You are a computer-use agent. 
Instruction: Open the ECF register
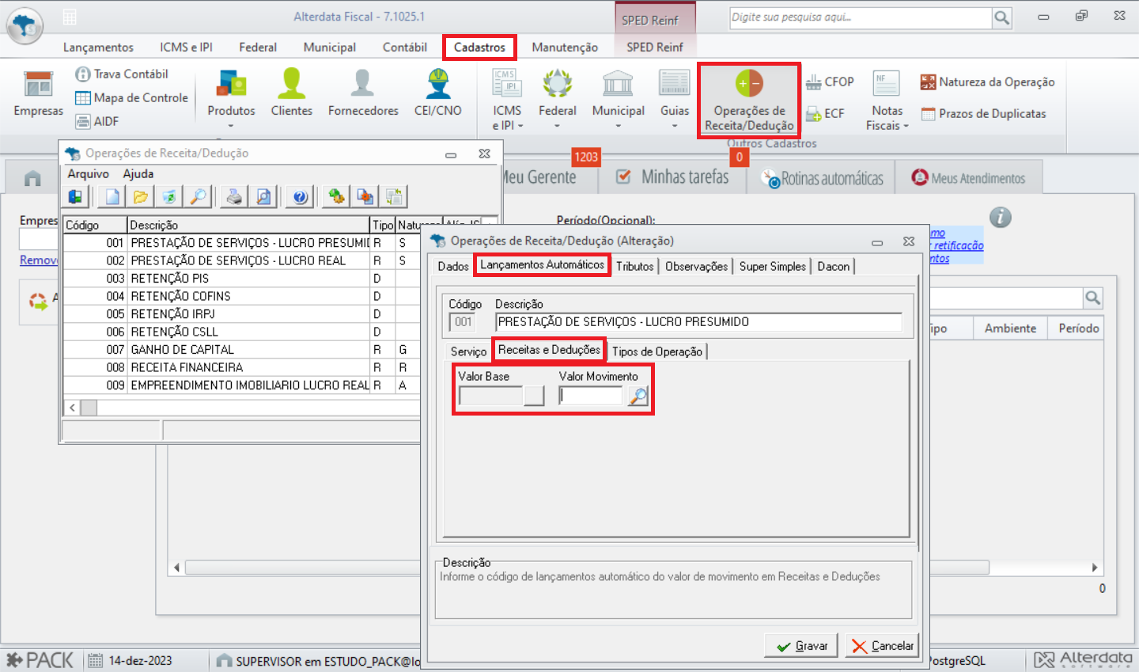coord(825,113)
